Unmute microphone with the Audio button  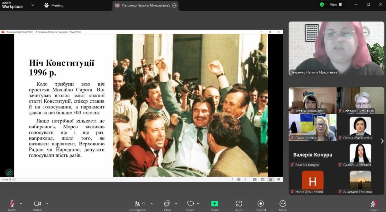pyautogui.click(x=12, y=204)
